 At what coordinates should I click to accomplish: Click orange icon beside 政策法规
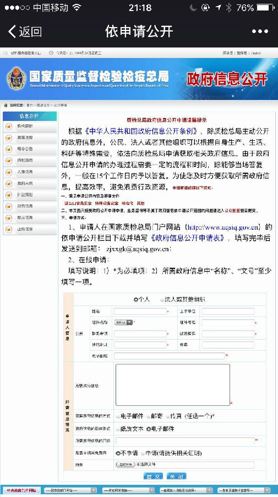pos(9,138)
